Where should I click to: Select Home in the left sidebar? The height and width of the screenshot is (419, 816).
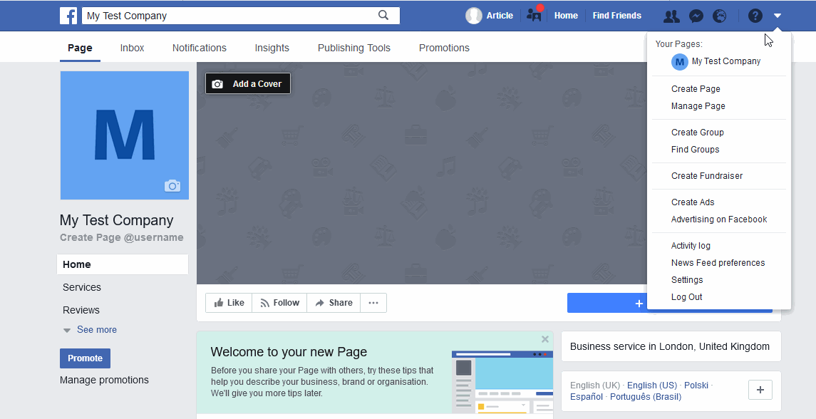[123, 264]
